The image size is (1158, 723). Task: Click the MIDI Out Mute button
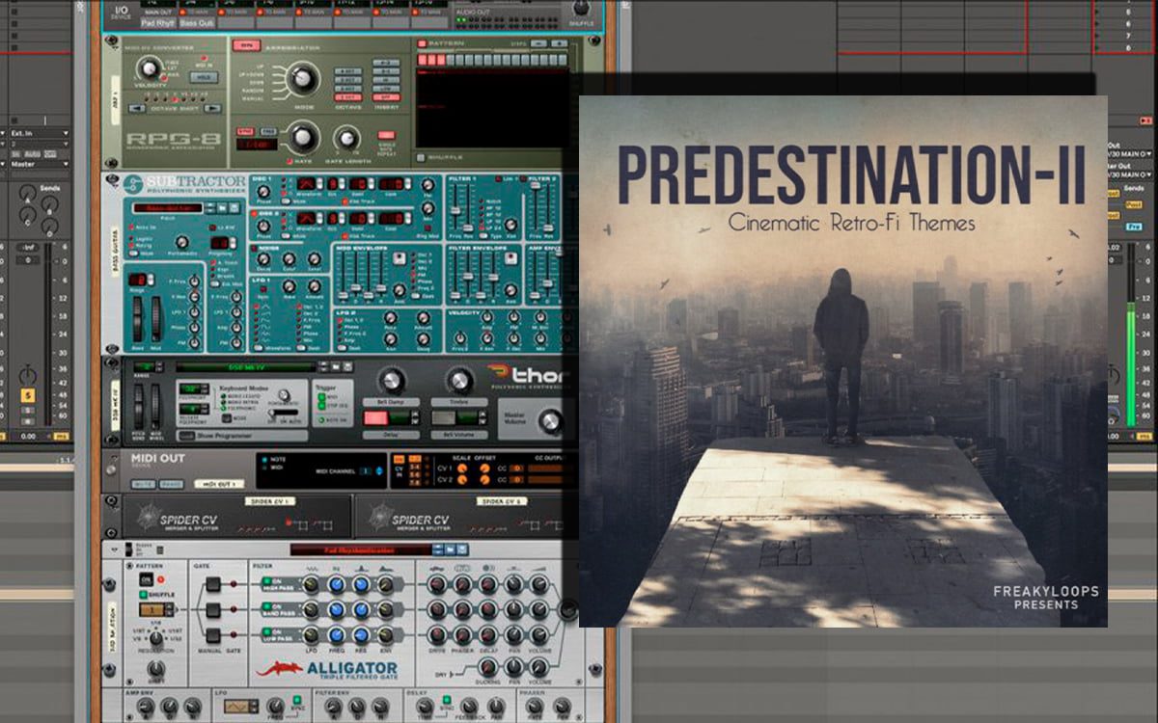(143, 483)
